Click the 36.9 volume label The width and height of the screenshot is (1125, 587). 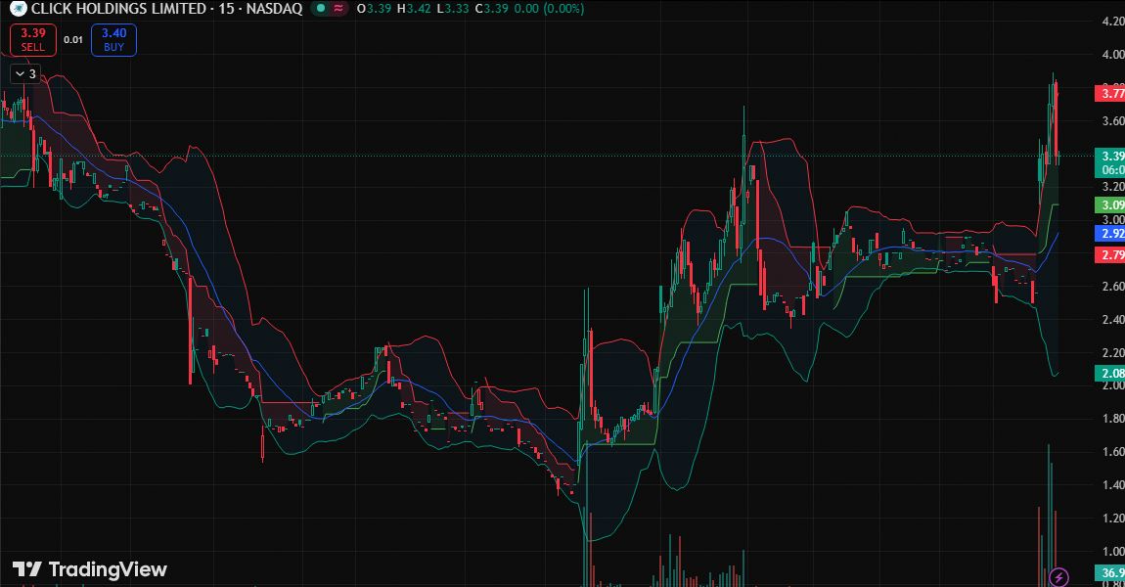coord(1110,572)
